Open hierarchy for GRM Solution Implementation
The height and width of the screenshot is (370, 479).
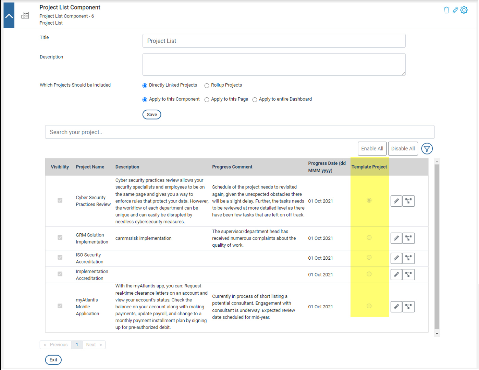tap(408, 238)
